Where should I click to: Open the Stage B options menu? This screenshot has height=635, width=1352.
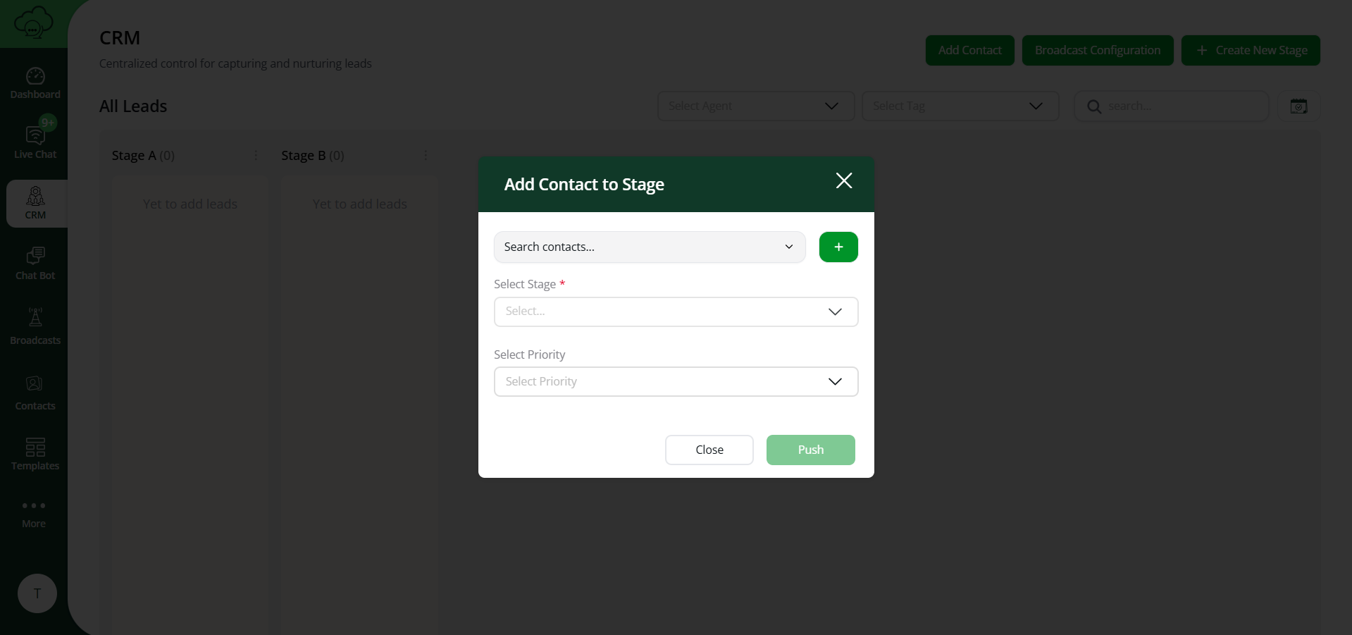tap(425, 155)
